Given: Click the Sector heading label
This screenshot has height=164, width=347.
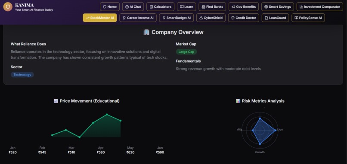Looking at the screenshot, I should click(x=17, y=67).
